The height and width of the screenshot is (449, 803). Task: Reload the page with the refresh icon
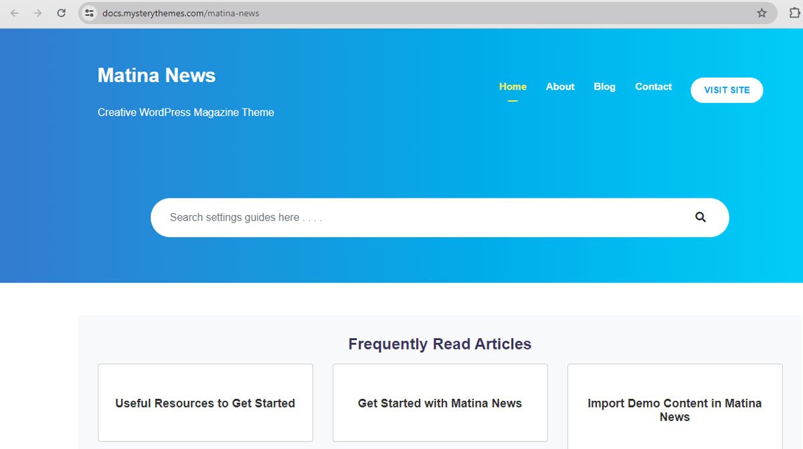coord(61,13)
